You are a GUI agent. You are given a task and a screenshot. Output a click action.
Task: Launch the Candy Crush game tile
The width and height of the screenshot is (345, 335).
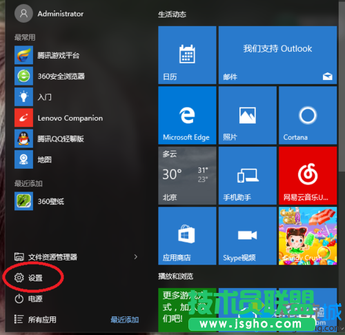pyautogui.click(x=308, y=236)
